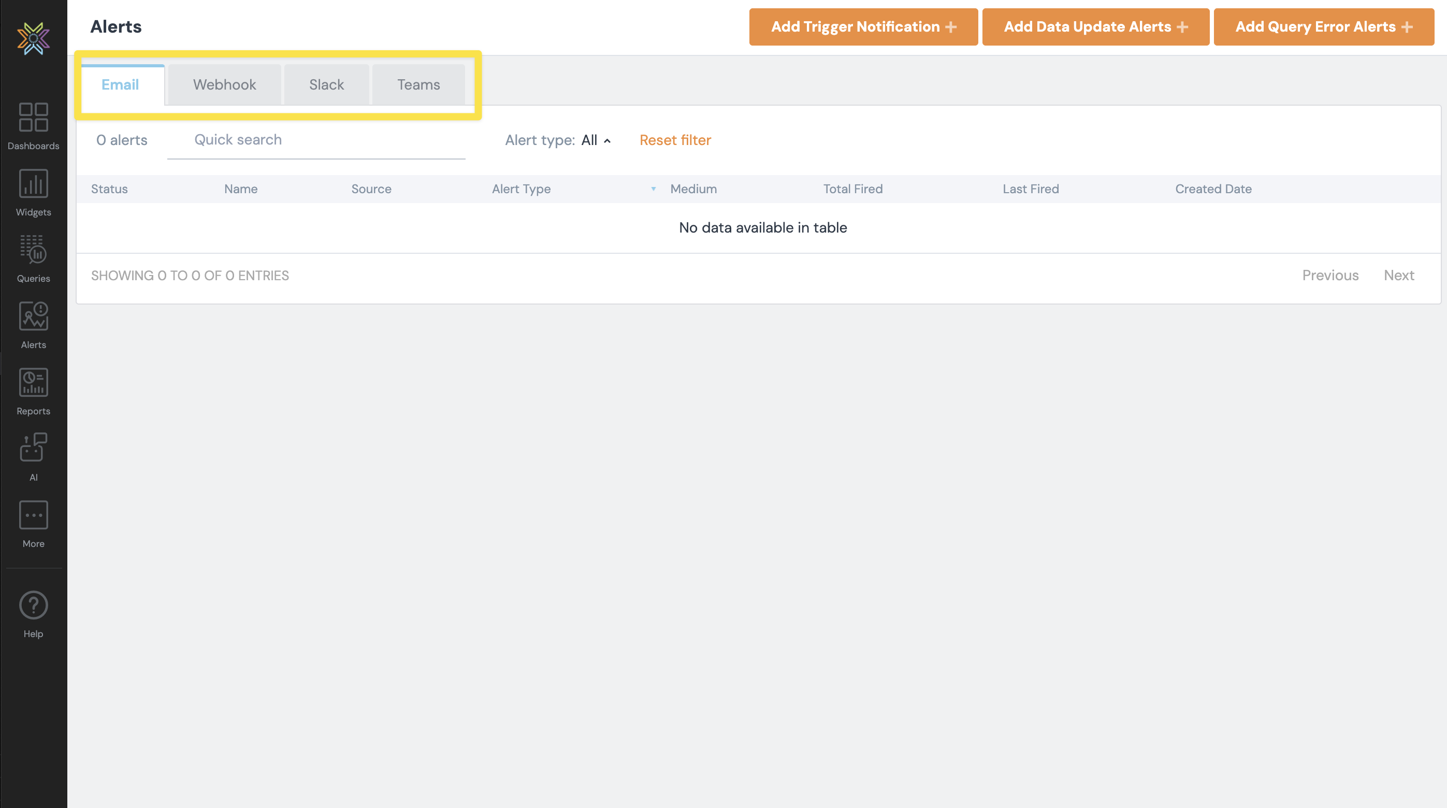Sort by Alert Type column arrow

tap(653, 189)
